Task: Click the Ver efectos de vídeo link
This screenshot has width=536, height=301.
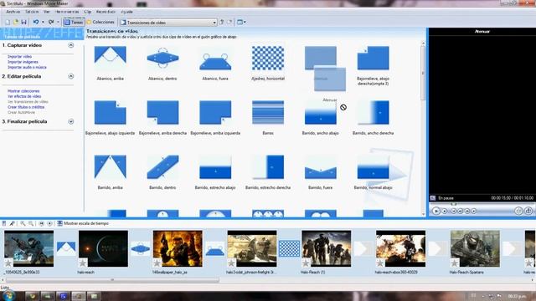Action: pos(24,97)
